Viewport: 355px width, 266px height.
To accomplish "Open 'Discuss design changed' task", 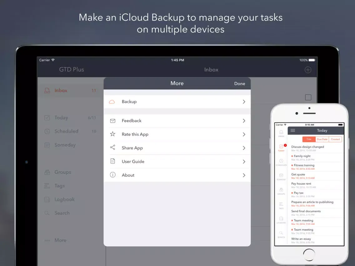I will tap(316, 148).
